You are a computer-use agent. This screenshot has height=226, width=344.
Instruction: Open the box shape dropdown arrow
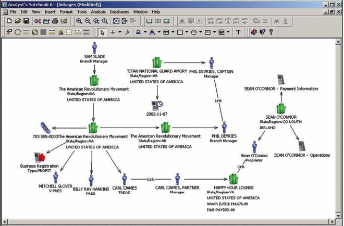(x=187, y=32)
